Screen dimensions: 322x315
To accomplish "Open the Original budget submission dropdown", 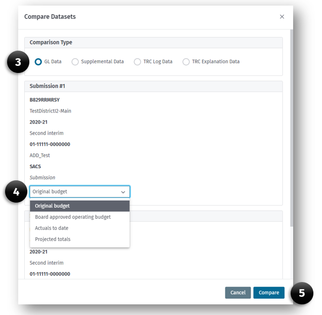I will pyautogui.click(x=79, y=192).
